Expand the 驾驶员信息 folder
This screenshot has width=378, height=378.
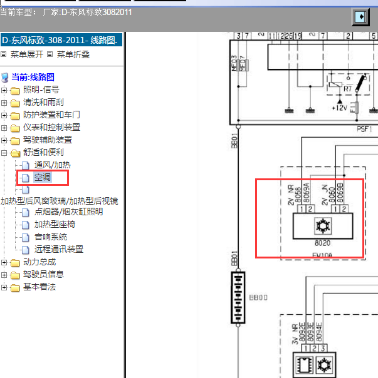pos(4,275)
